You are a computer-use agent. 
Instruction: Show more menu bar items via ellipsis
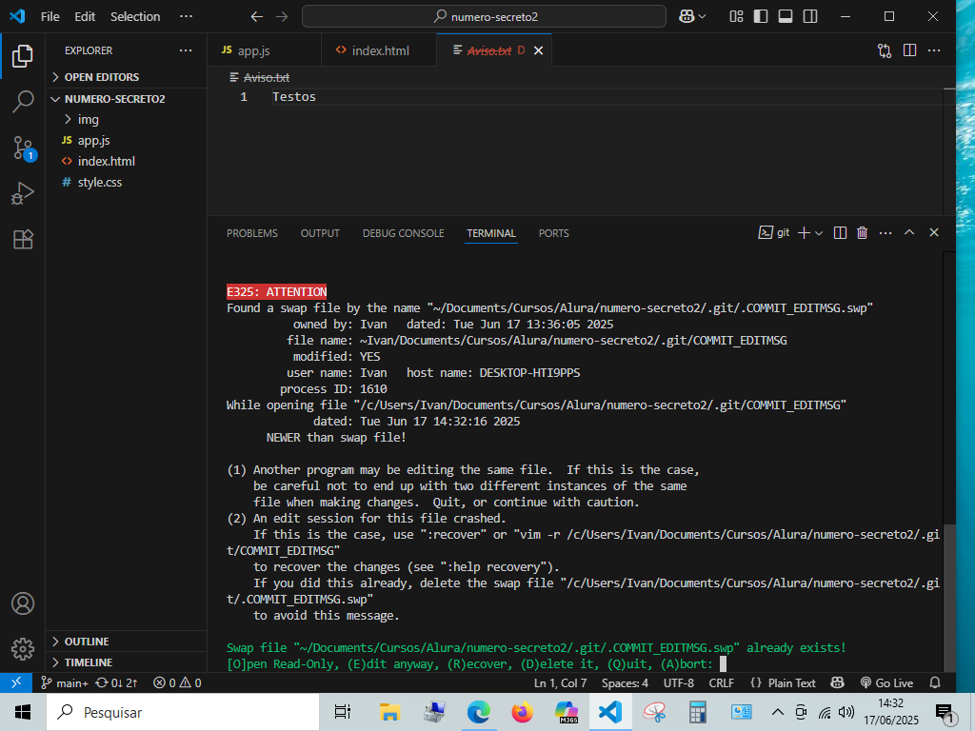[x=186, y=17]
